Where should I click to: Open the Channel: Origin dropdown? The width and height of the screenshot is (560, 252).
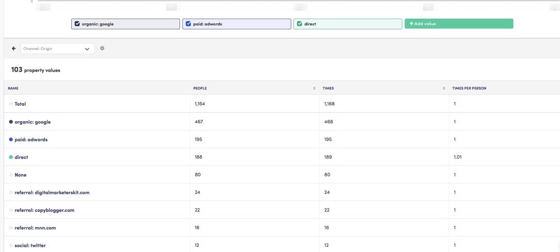pyautogui.click(x=58, y=48)
